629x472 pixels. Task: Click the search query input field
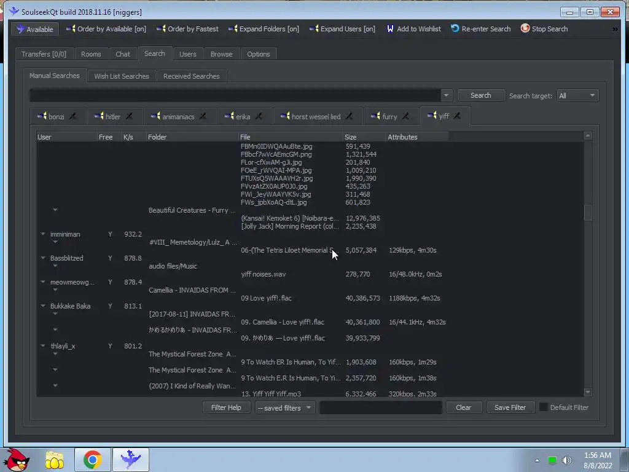tap(235, 95)
